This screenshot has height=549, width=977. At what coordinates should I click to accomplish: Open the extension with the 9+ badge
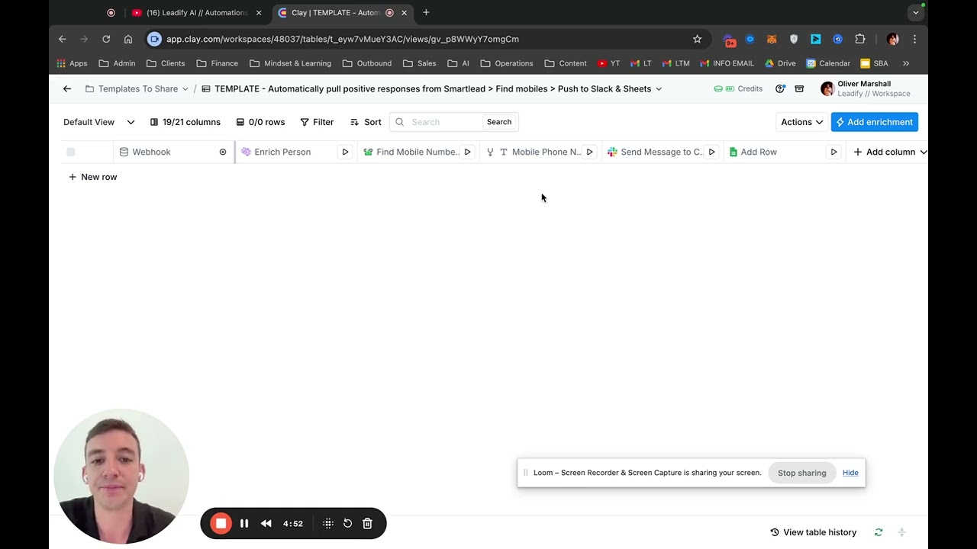click(x=729, y=40)
